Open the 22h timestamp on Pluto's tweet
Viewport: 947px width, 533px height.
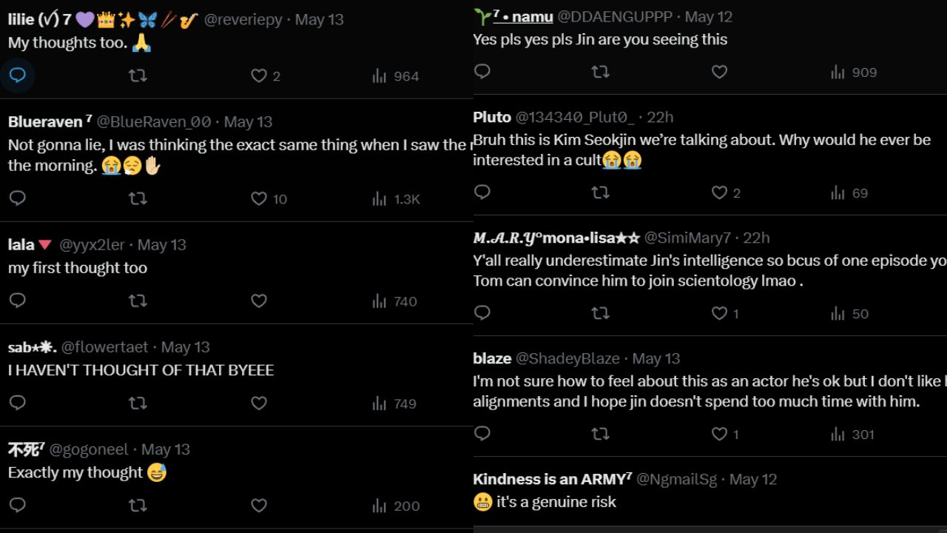[660, 117]
